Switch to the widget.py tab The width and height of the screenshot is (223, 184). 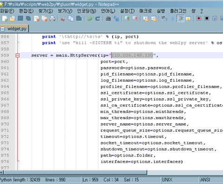[14, 29]
